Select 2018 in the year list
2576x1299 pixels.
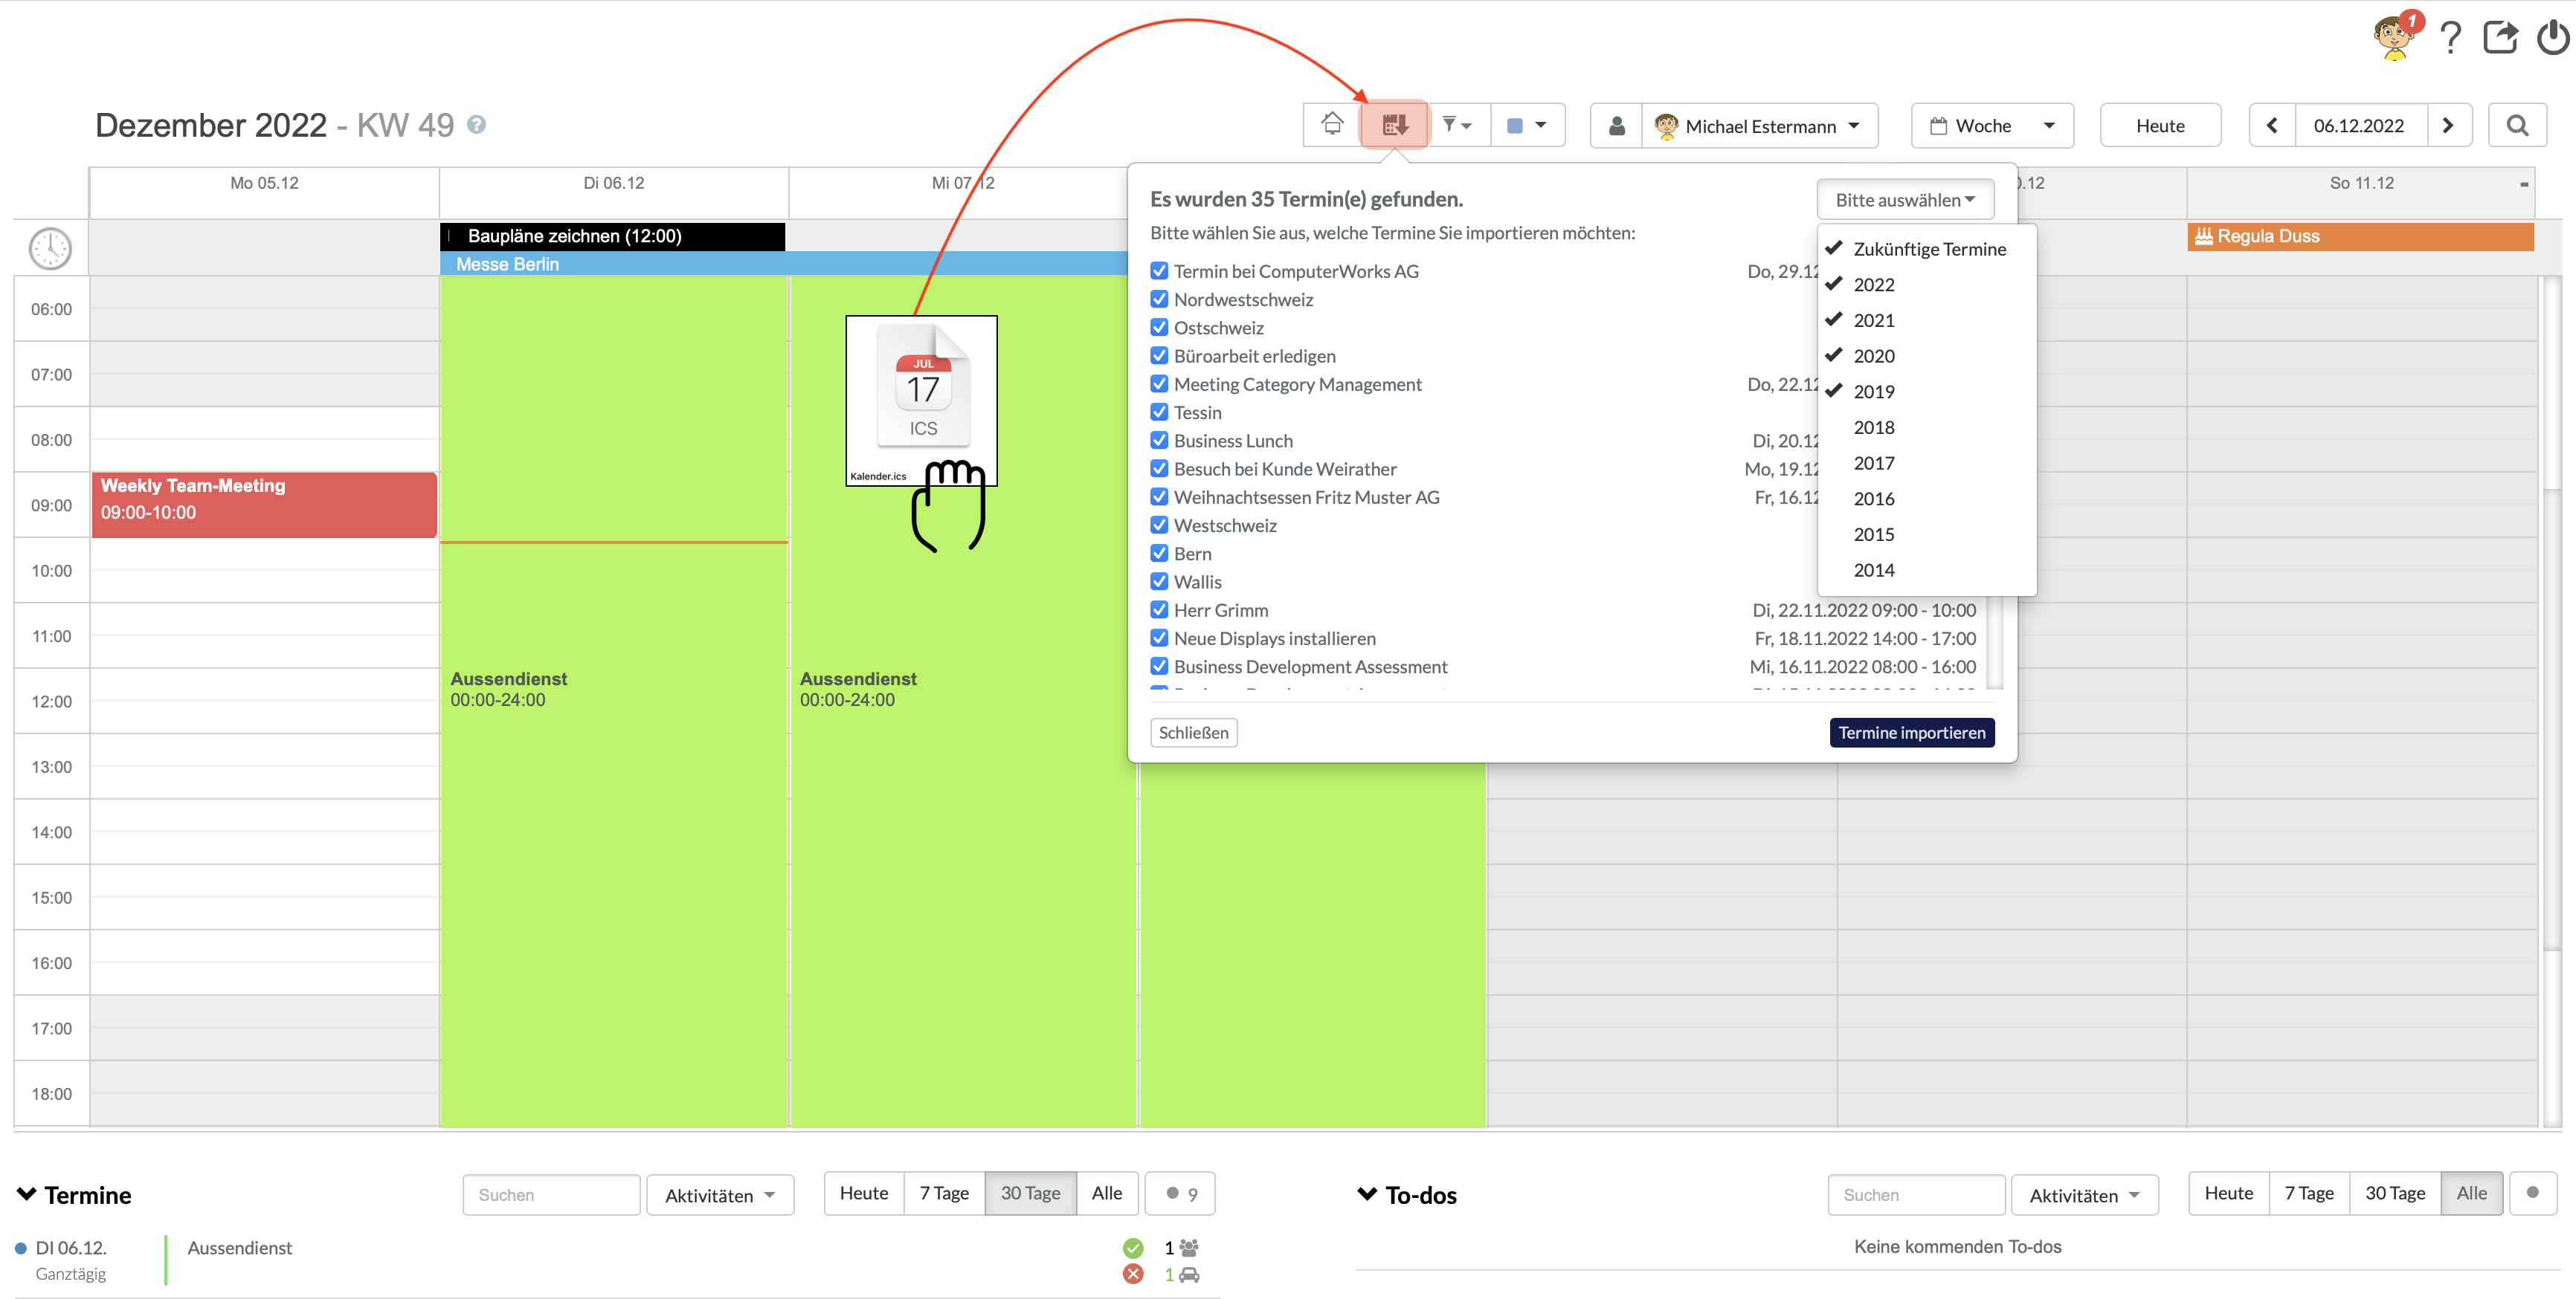(x=1873, y=427)
